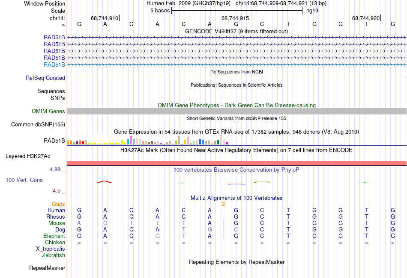This screenshot has width=407, height=278.
Task: Open 'RefSeq genes from NCBI' track title
Action: tap(236, 72)
